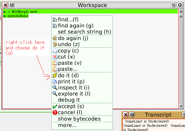Click the green checkmark accept icon
This screenshot has width=185, height=131.
pos(55,107)
